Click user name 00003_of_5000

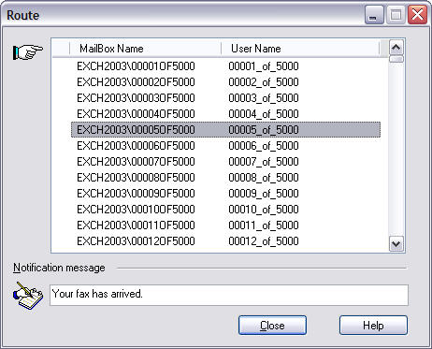pyautogui.click(x=264, y=98)
